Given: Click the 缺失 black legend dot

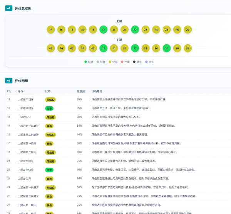Looking at the screenshot, I should click(134, 62).
